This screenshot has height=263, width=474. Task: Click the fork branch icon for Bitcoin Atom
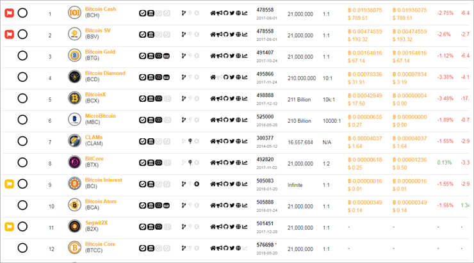click(183, 205)
